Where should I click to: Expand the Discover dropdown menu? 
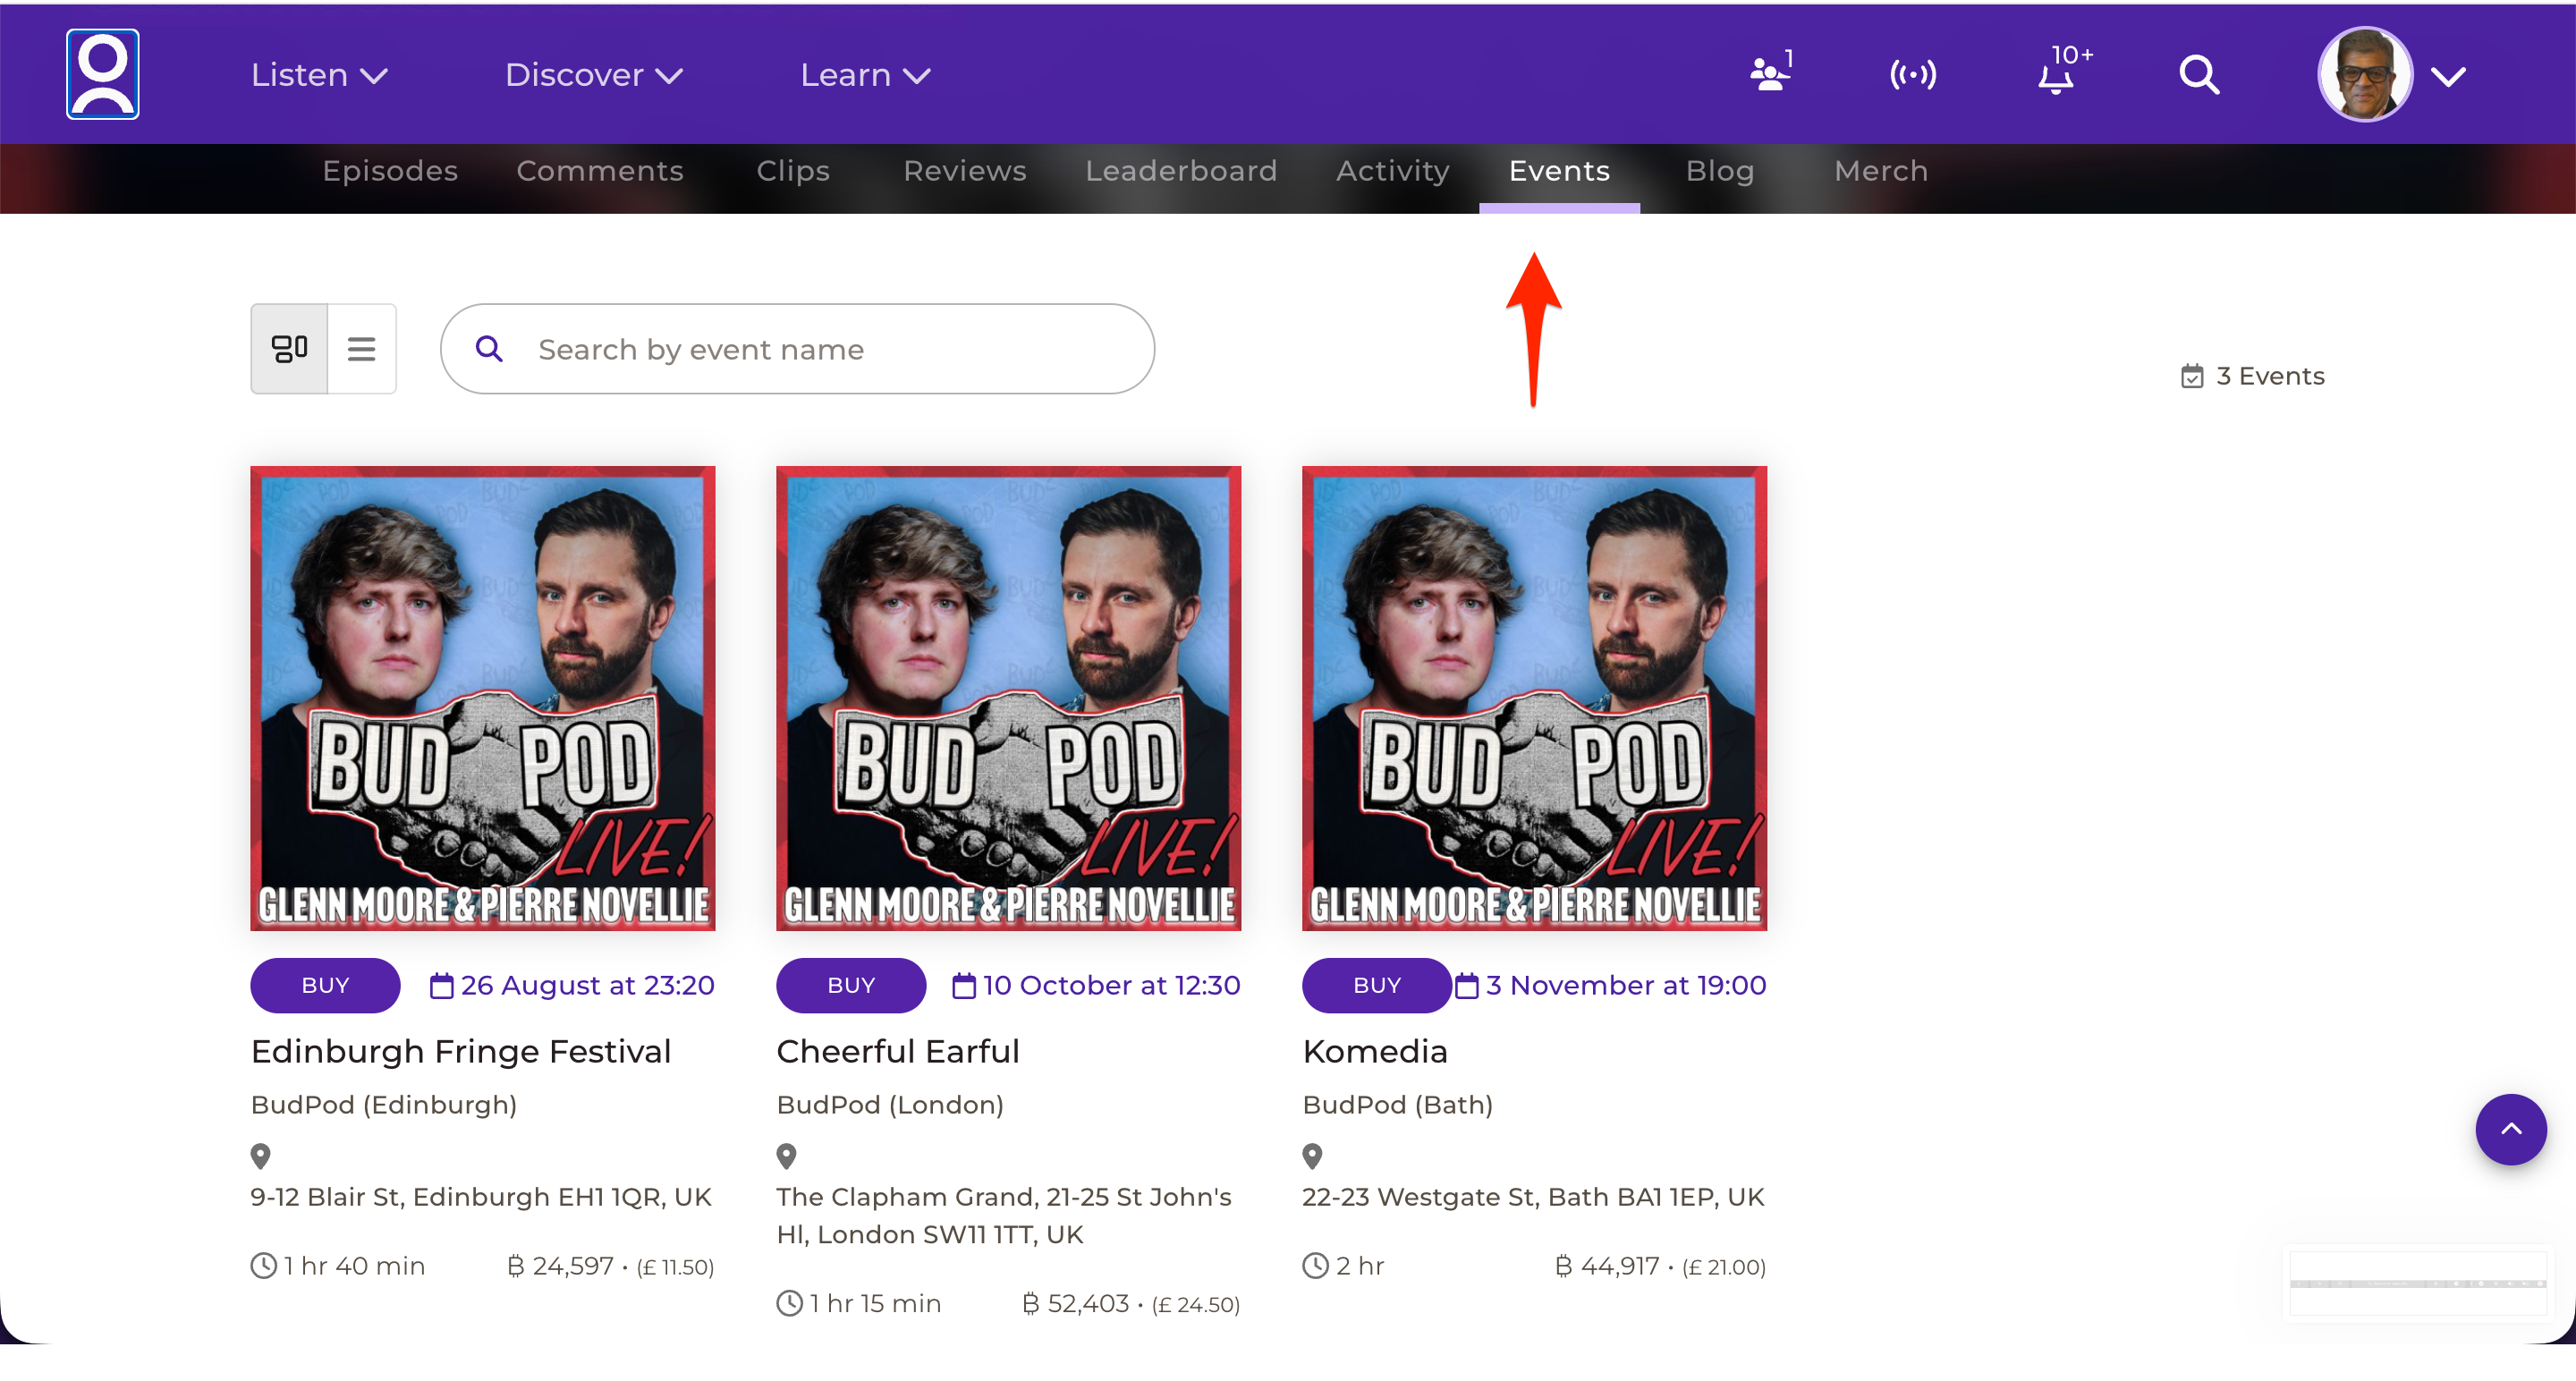coord(594,75)
